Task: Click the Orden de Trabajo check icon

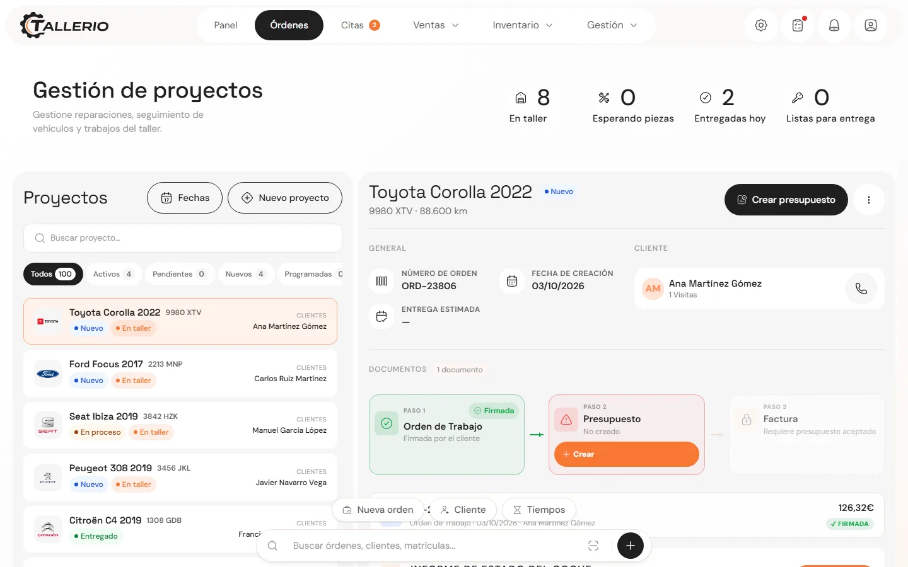Action: click(387, 423)
